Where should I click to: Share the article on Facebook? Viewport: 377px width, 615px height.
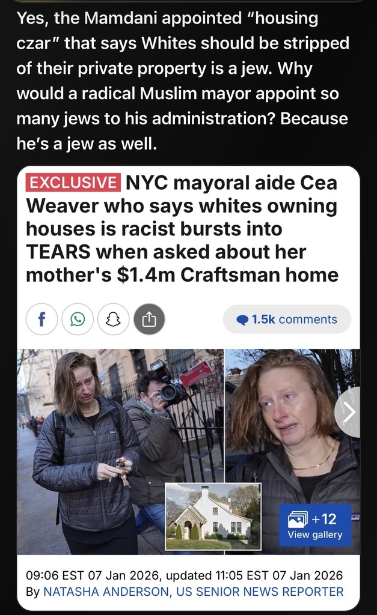point(41,320)
